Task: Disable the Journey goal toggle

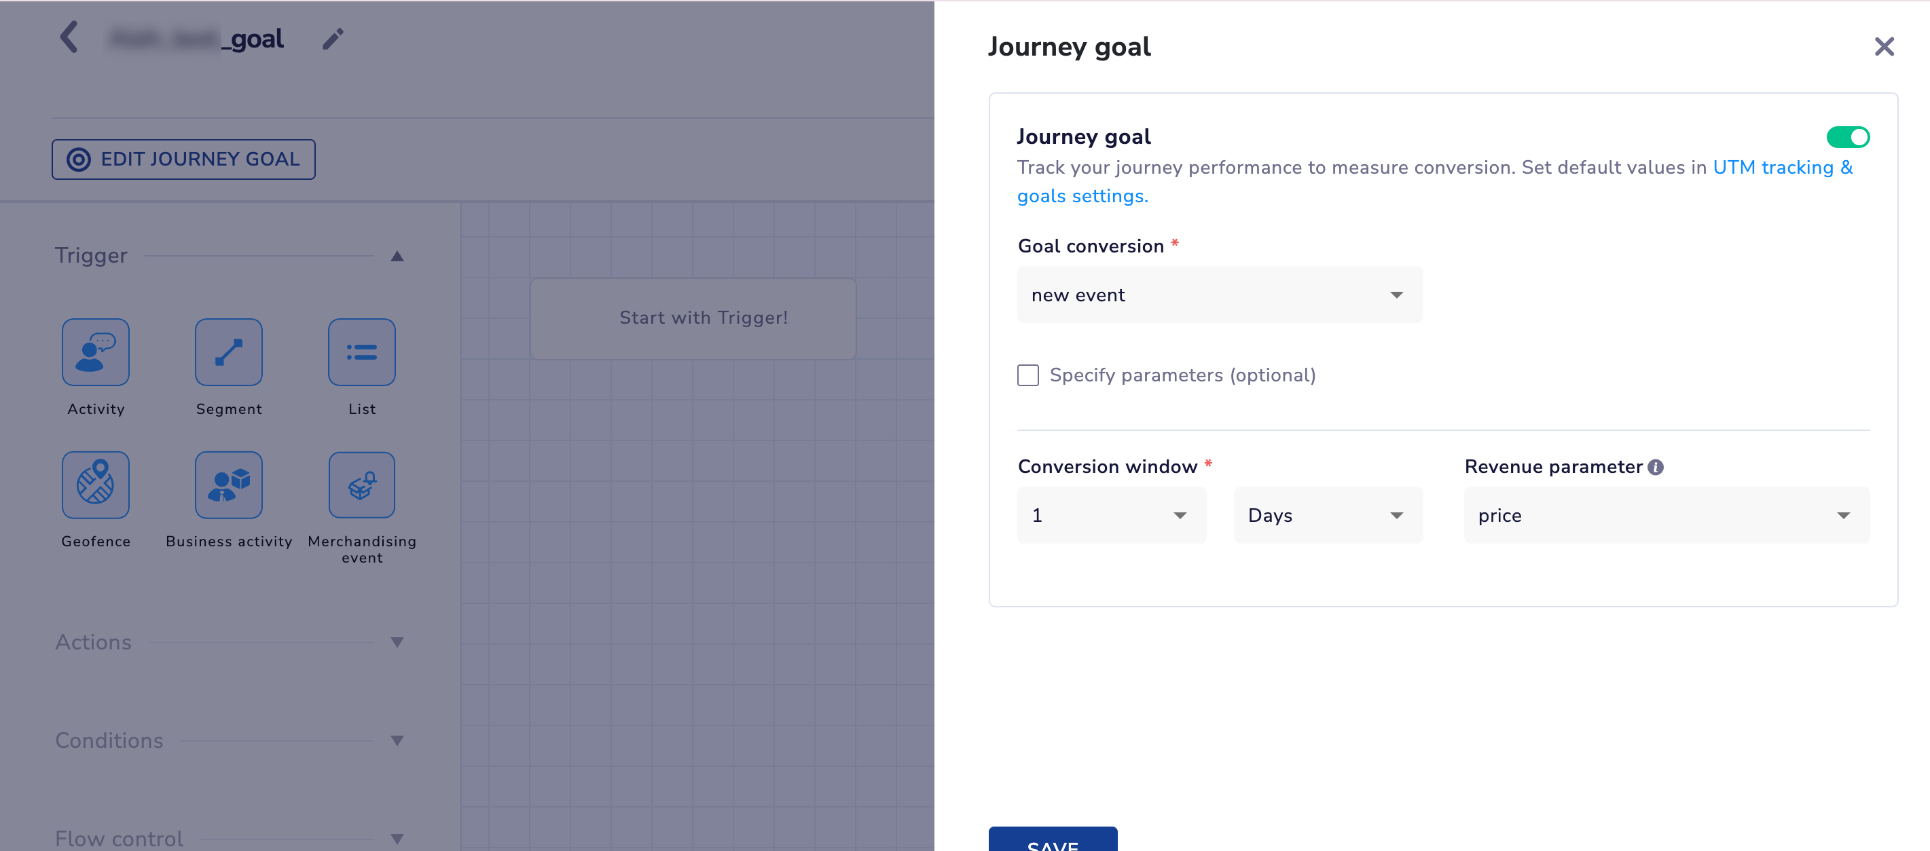Action: pyautogui.click(x=1848, y=137)
